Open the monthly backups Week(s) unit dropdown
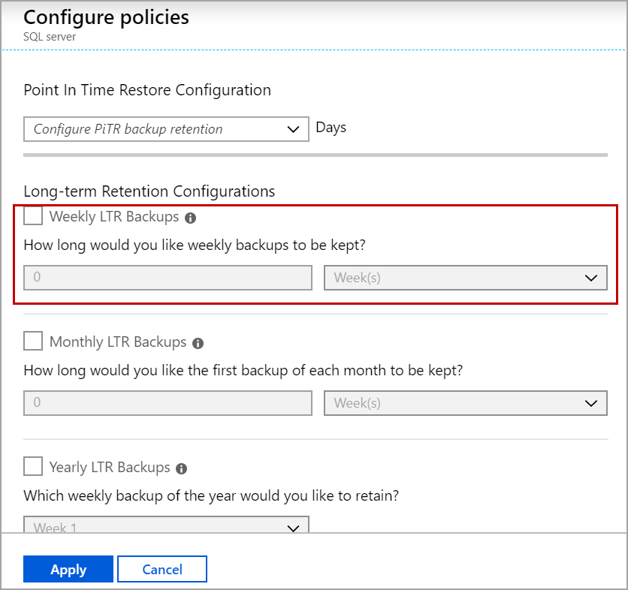This screenshot has width=628, height=590. click(465, 403)
